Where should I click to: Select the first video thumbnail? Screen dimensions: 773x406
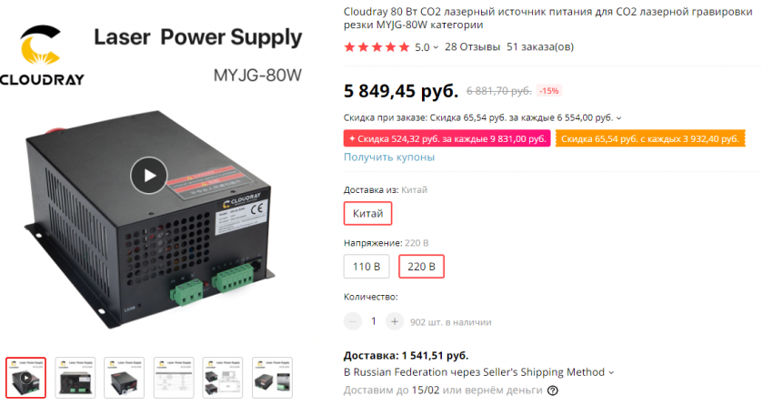26,378
